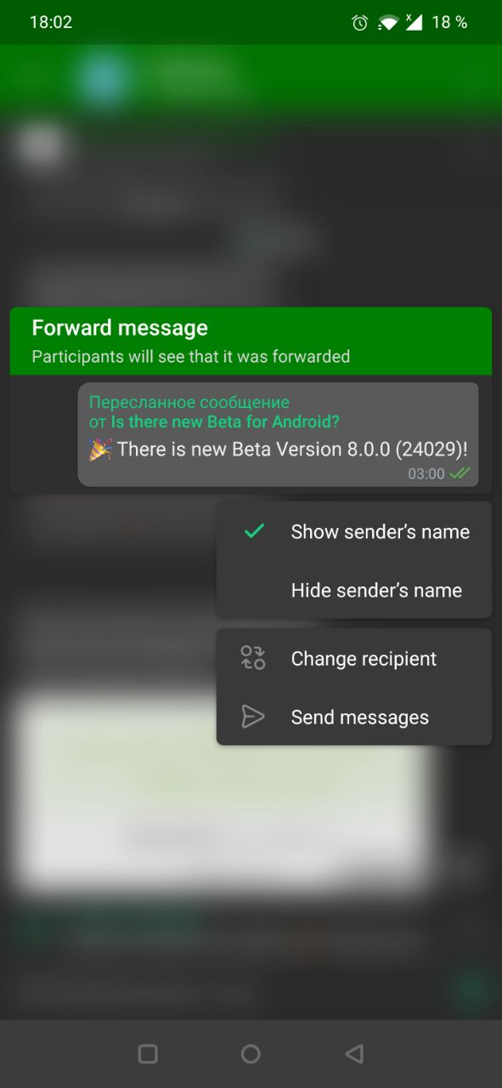502x1088 pixels.
Task: Open the "Is there new Beta for Android?" sender link
Action: (x=225, y=422)
